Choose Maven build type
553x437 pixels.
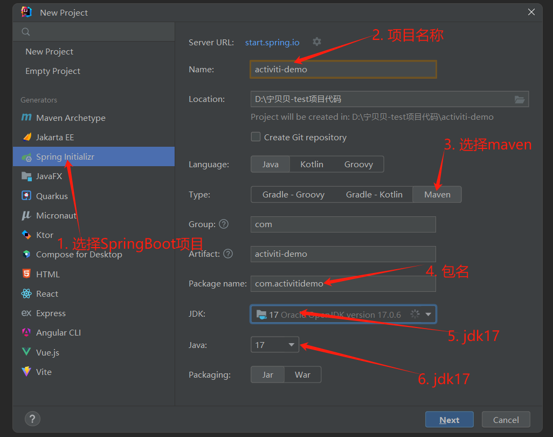point(437,195)
